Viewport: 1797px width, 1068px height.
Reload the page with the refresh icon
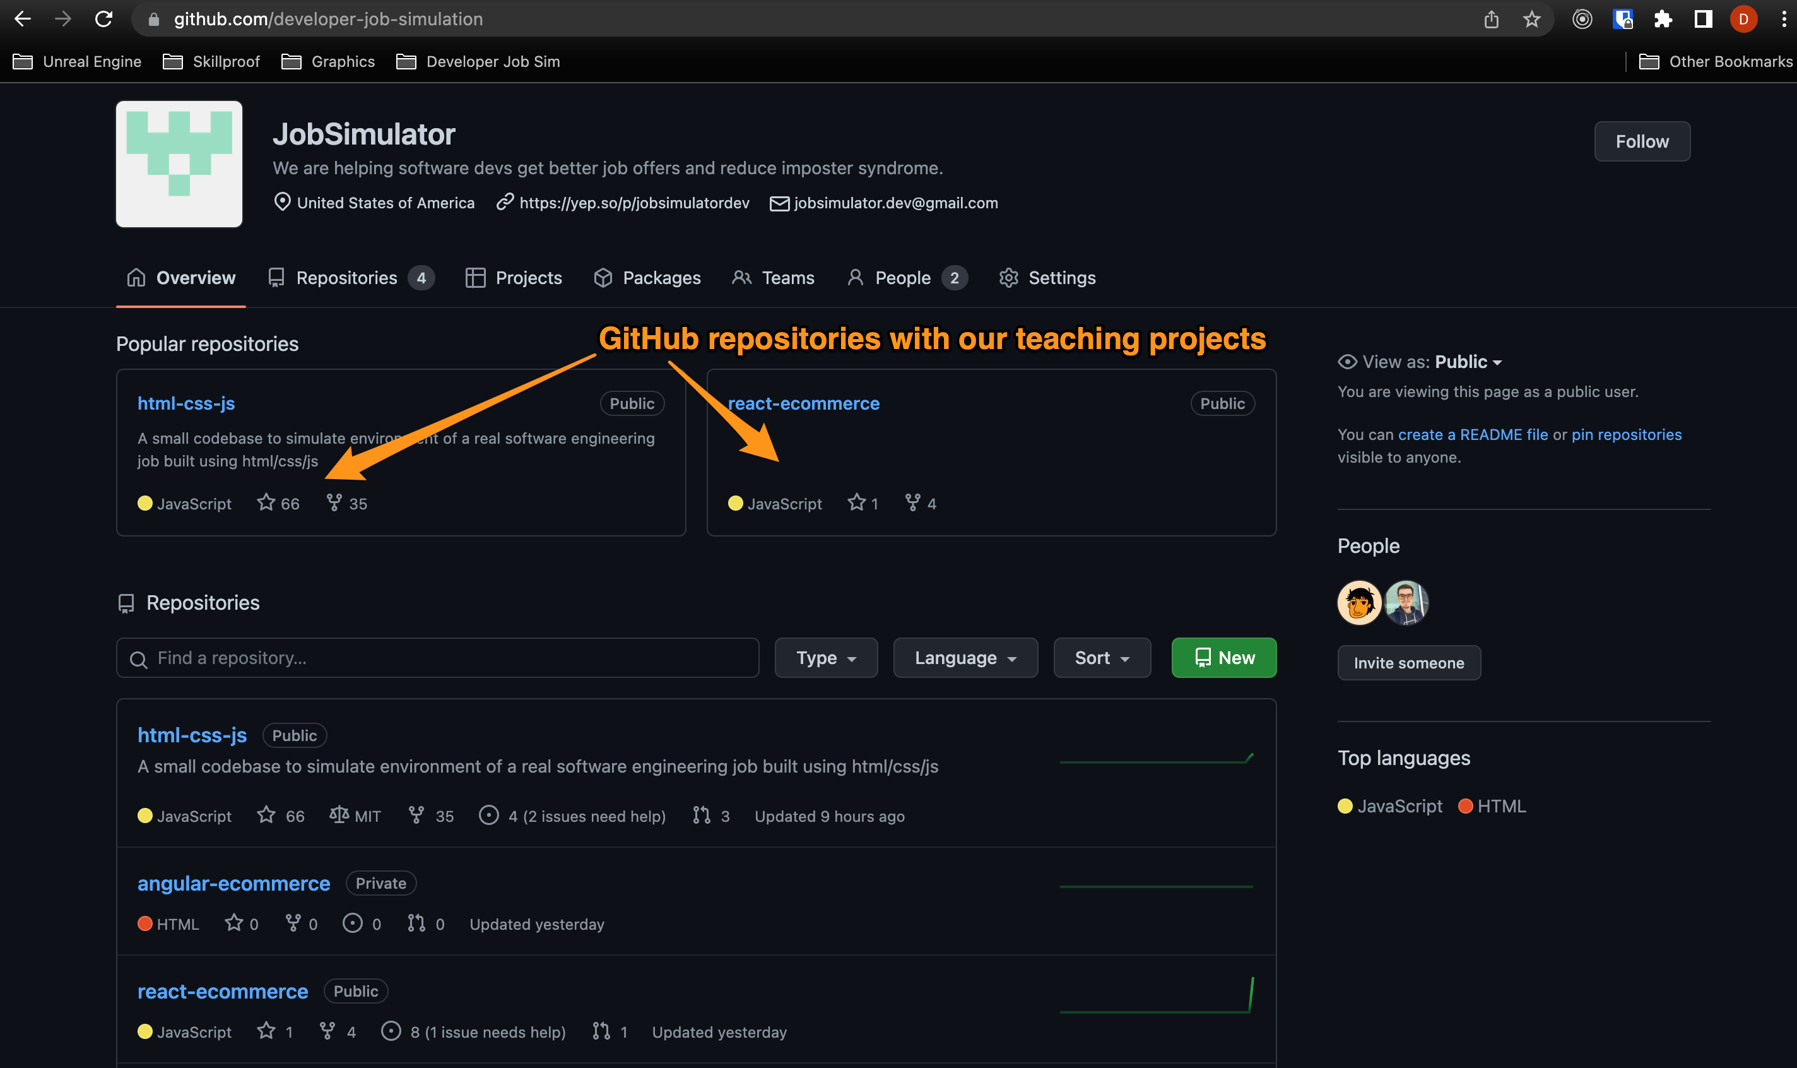point(103,19)
